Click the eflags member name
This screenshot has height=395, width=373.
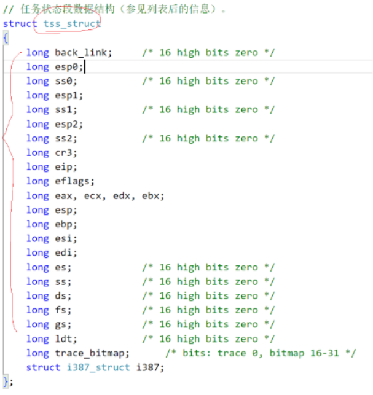73,181
